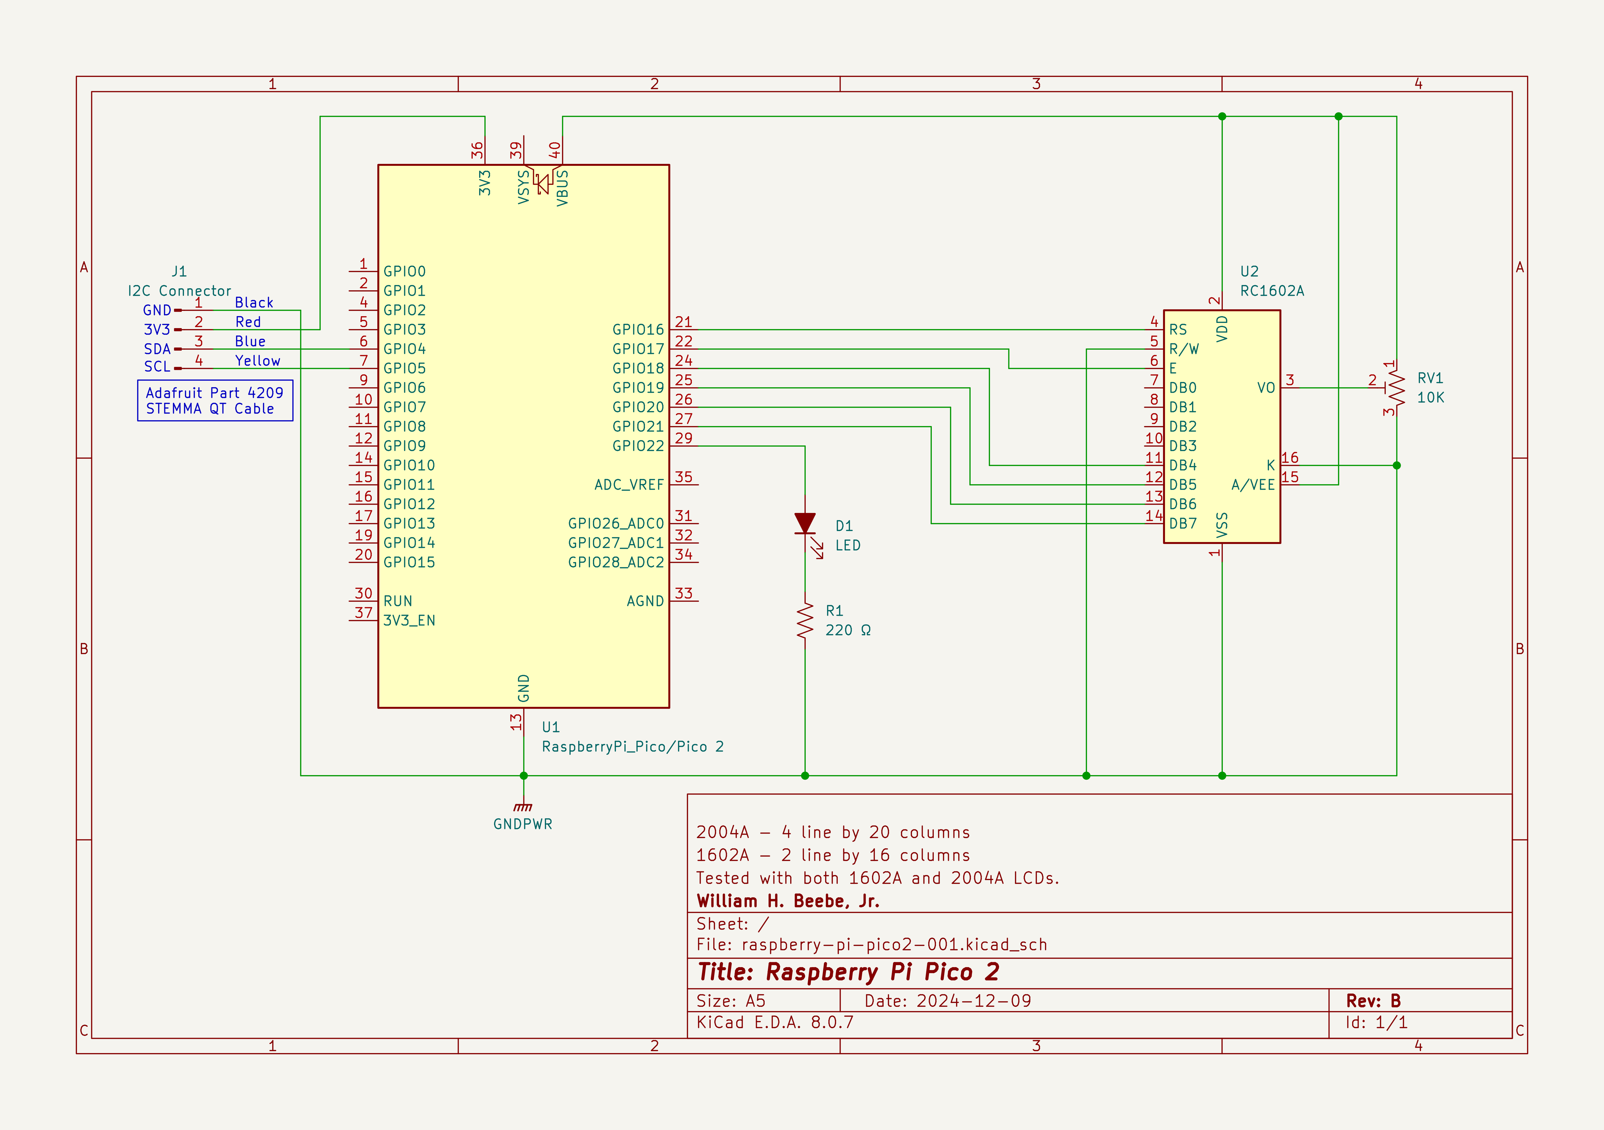
Task: Click the R1 resistor symbol
Action: point(805,621)
